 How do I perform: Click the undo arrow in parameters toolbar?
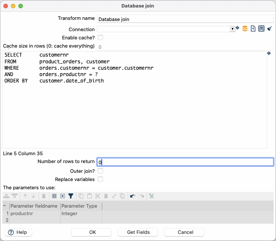click(133, 196)
